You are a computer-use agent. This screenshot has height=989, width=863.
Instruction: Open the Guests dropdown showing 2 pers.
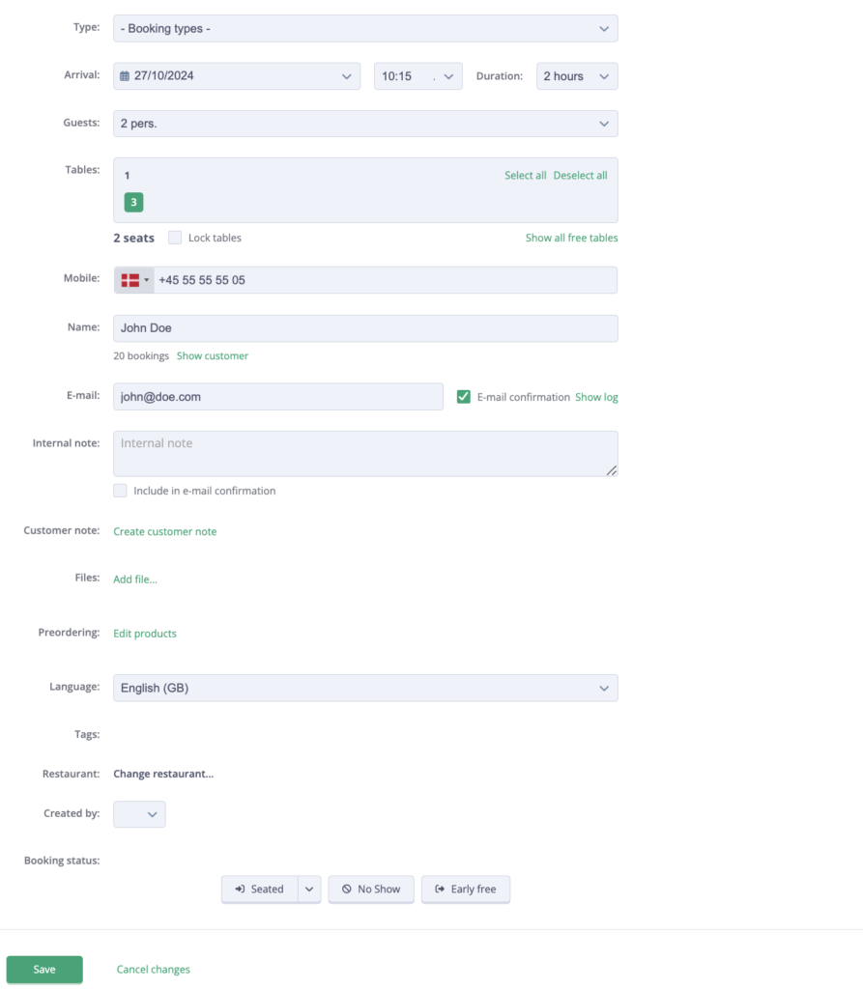pyautogui.click(x=365, y=123)
